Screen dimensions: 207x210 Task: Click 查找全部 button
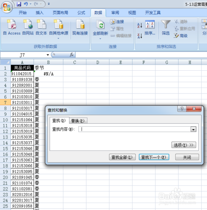122,157
